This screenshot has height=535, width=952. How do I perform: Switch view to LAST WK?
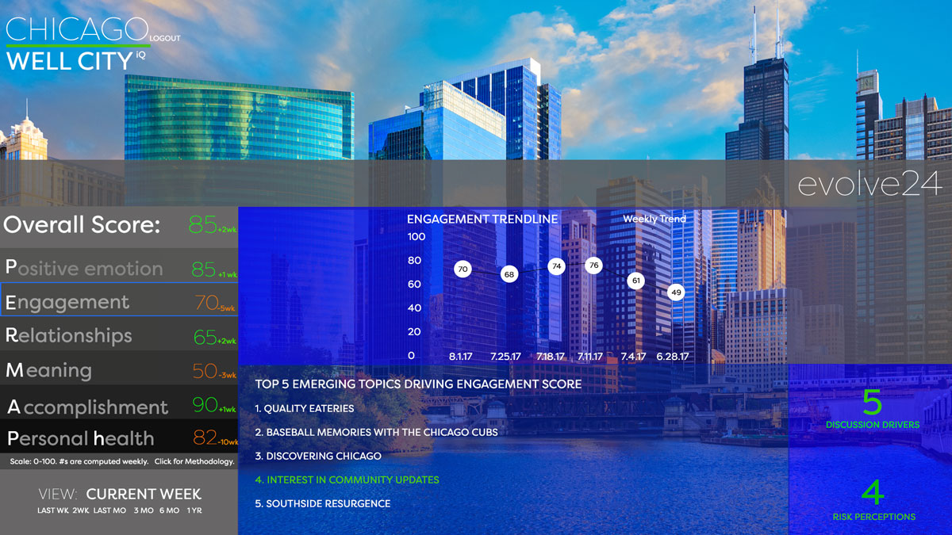click(x=51, y=510)
